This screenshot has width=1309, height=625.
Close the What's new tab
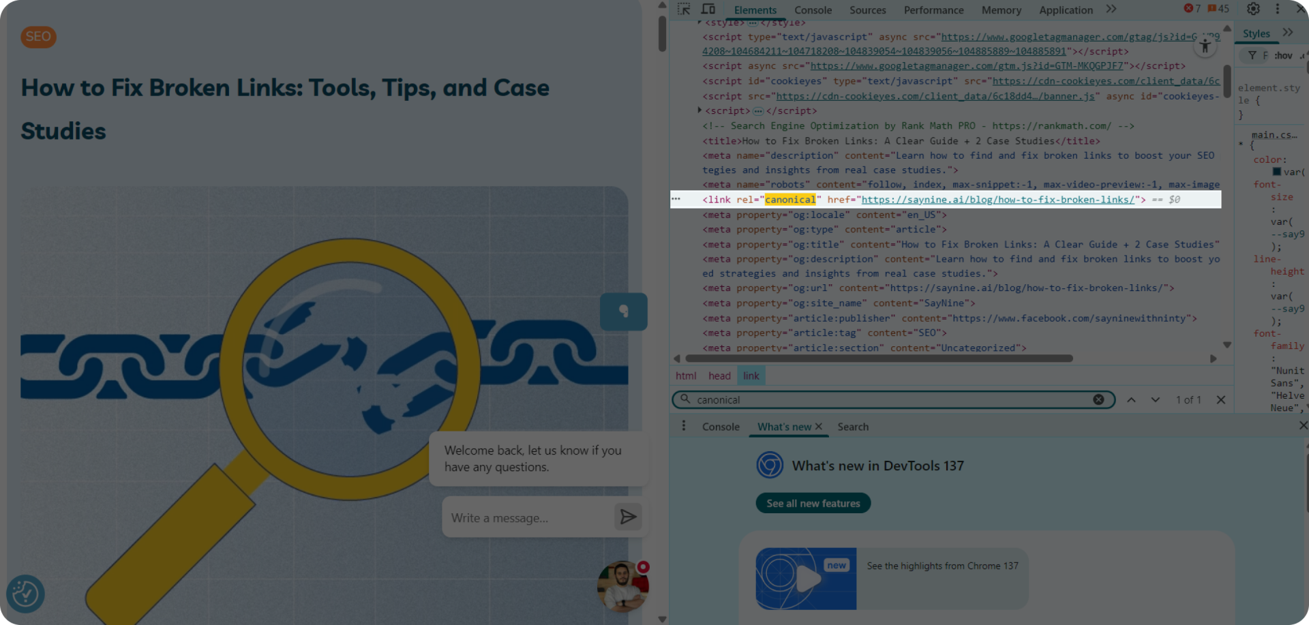point(819,427)
